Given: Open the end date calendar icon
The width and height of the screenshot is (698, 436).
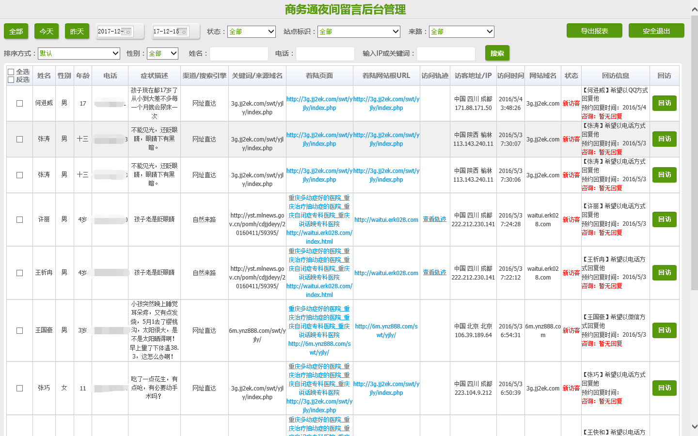Looking at the screenshot, I should click(x=183, y=32).
